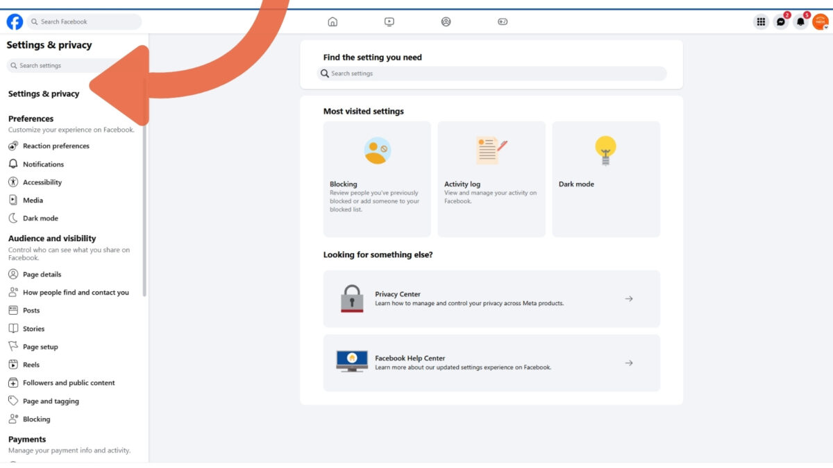Open the Video tab icon
The image size is (833, 468).
coord(389,21)
